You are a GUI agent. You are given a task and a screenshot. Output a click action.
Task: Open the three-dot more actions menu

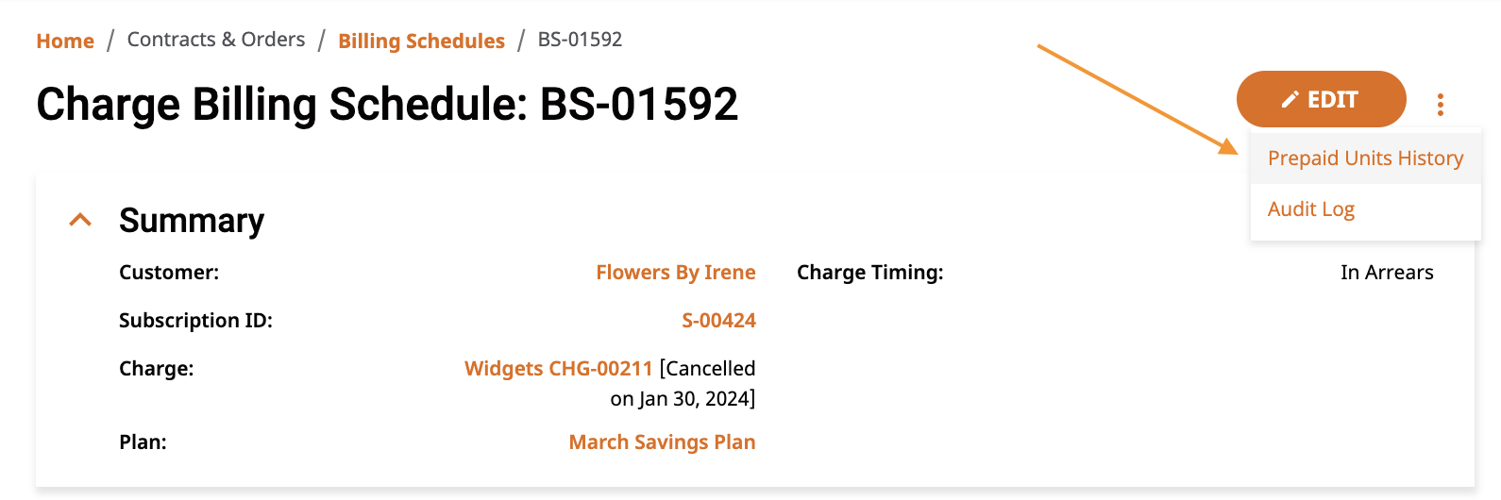point(1441,104)
